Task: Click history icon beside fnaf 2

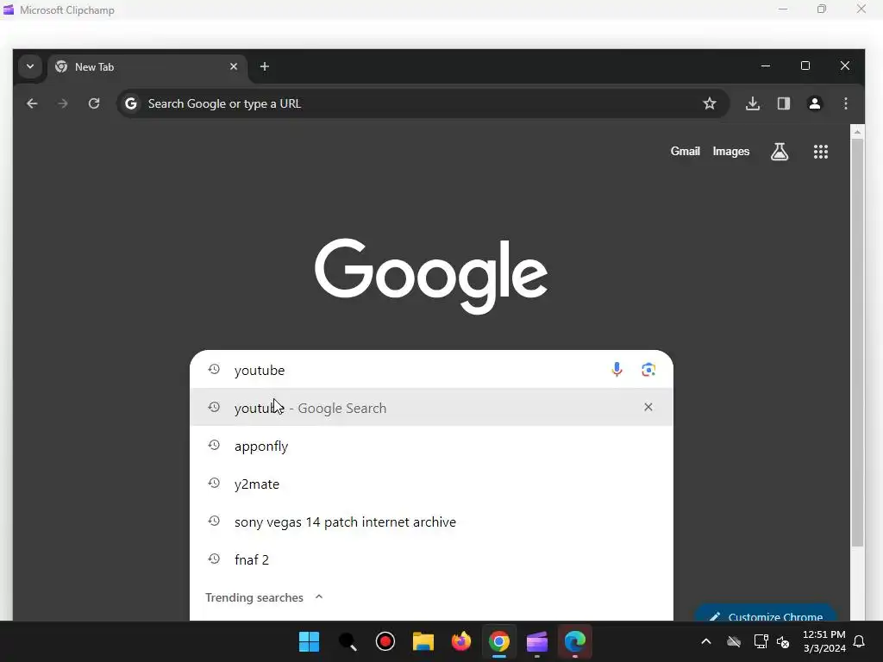Action: click(214, 559)
